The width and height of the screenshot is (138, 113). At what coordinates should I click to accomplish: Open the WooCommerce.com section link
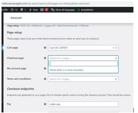click(x=68, y=26)
